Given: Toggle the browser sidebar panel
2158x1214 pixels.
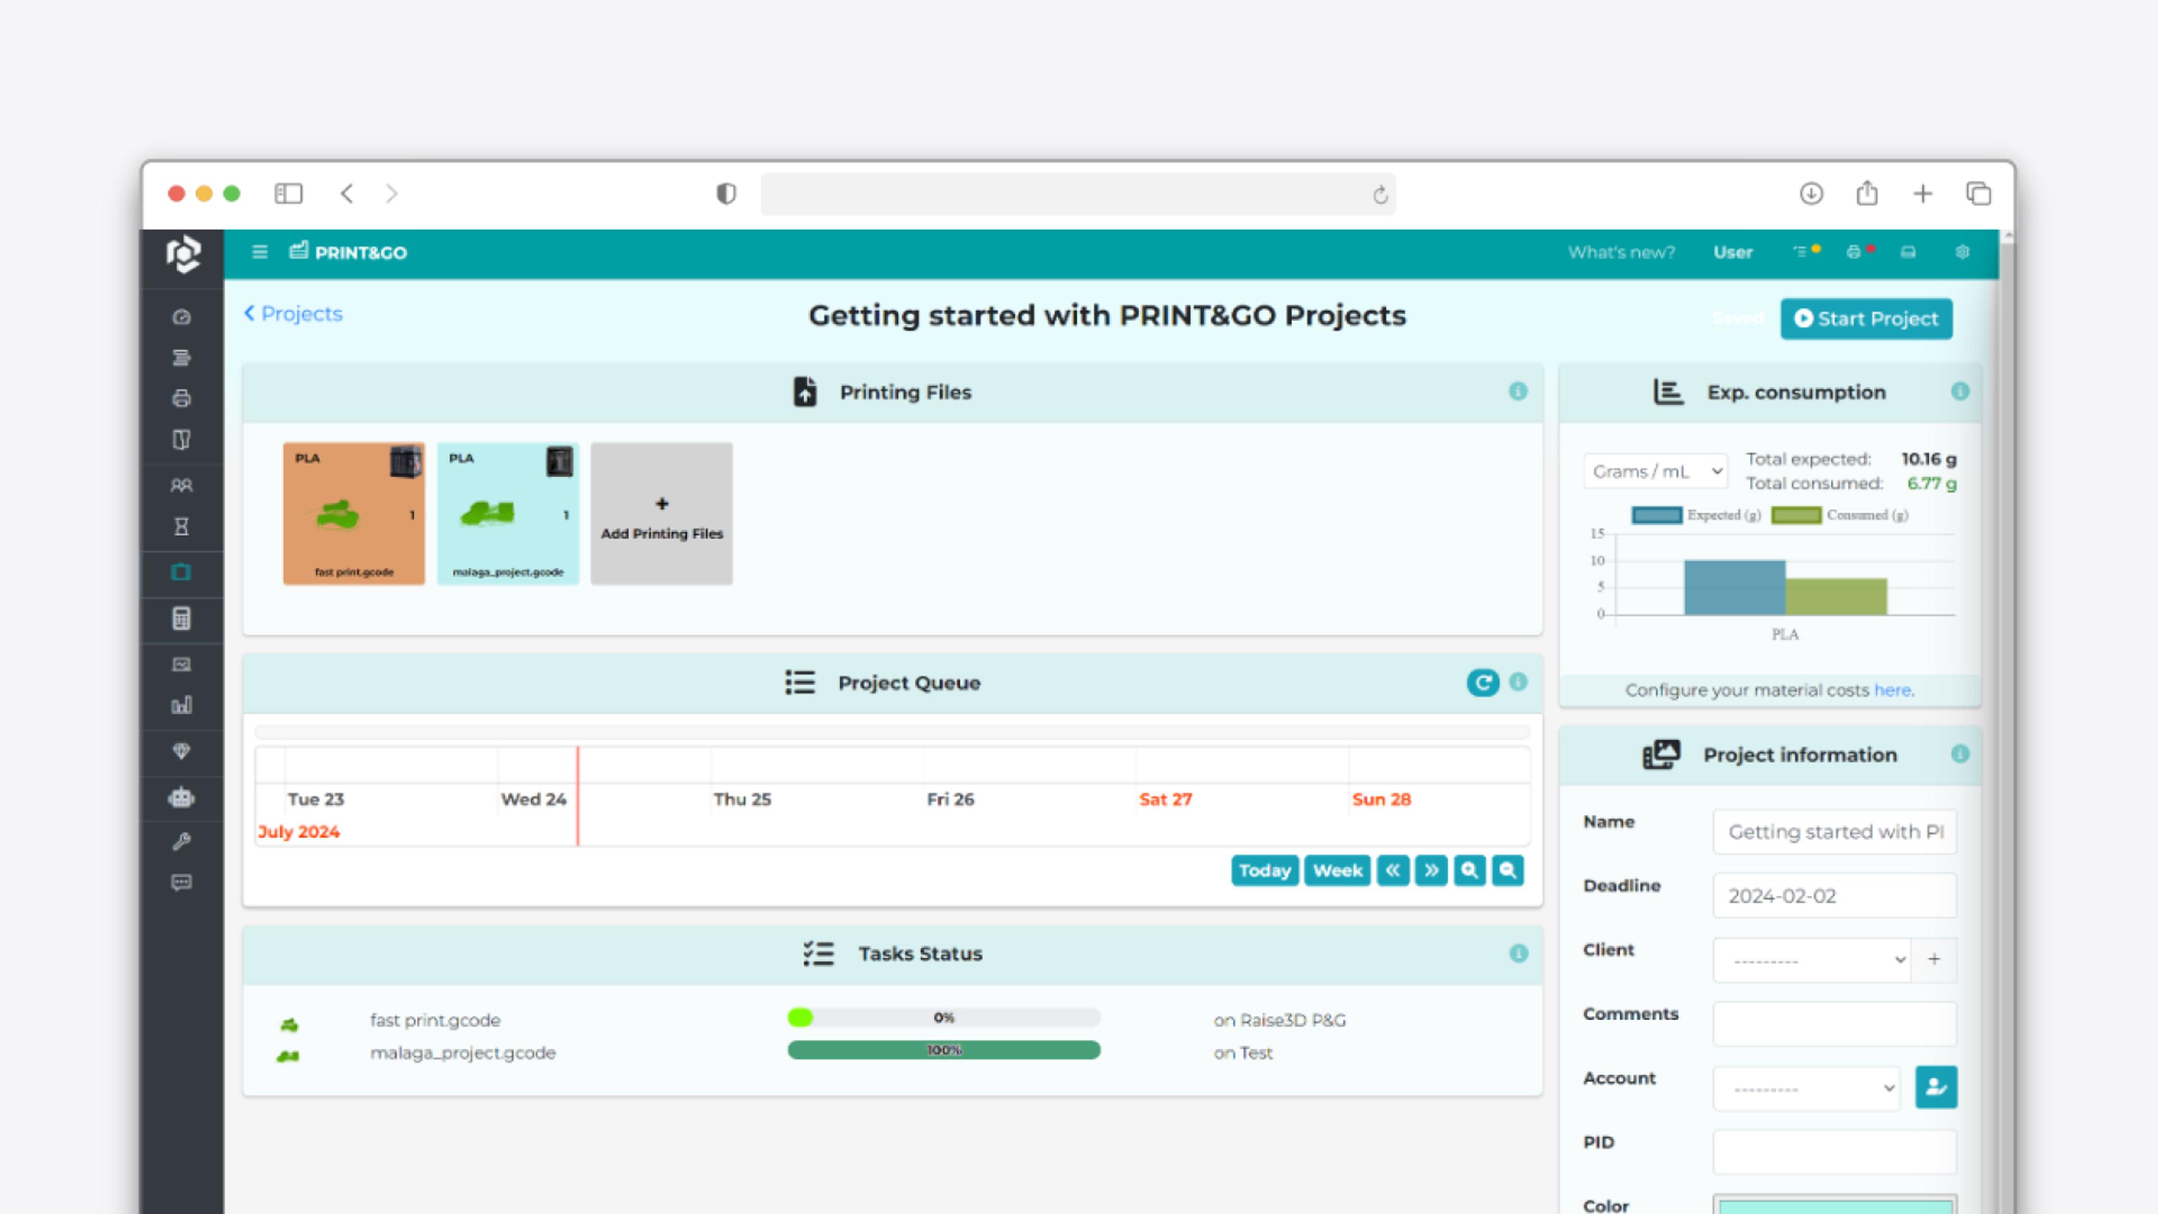Looking at the screenshot, I should [288, 193].
